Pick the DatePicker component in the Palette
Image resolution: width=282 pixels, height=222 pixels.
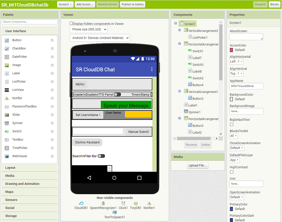coord(19,57)
